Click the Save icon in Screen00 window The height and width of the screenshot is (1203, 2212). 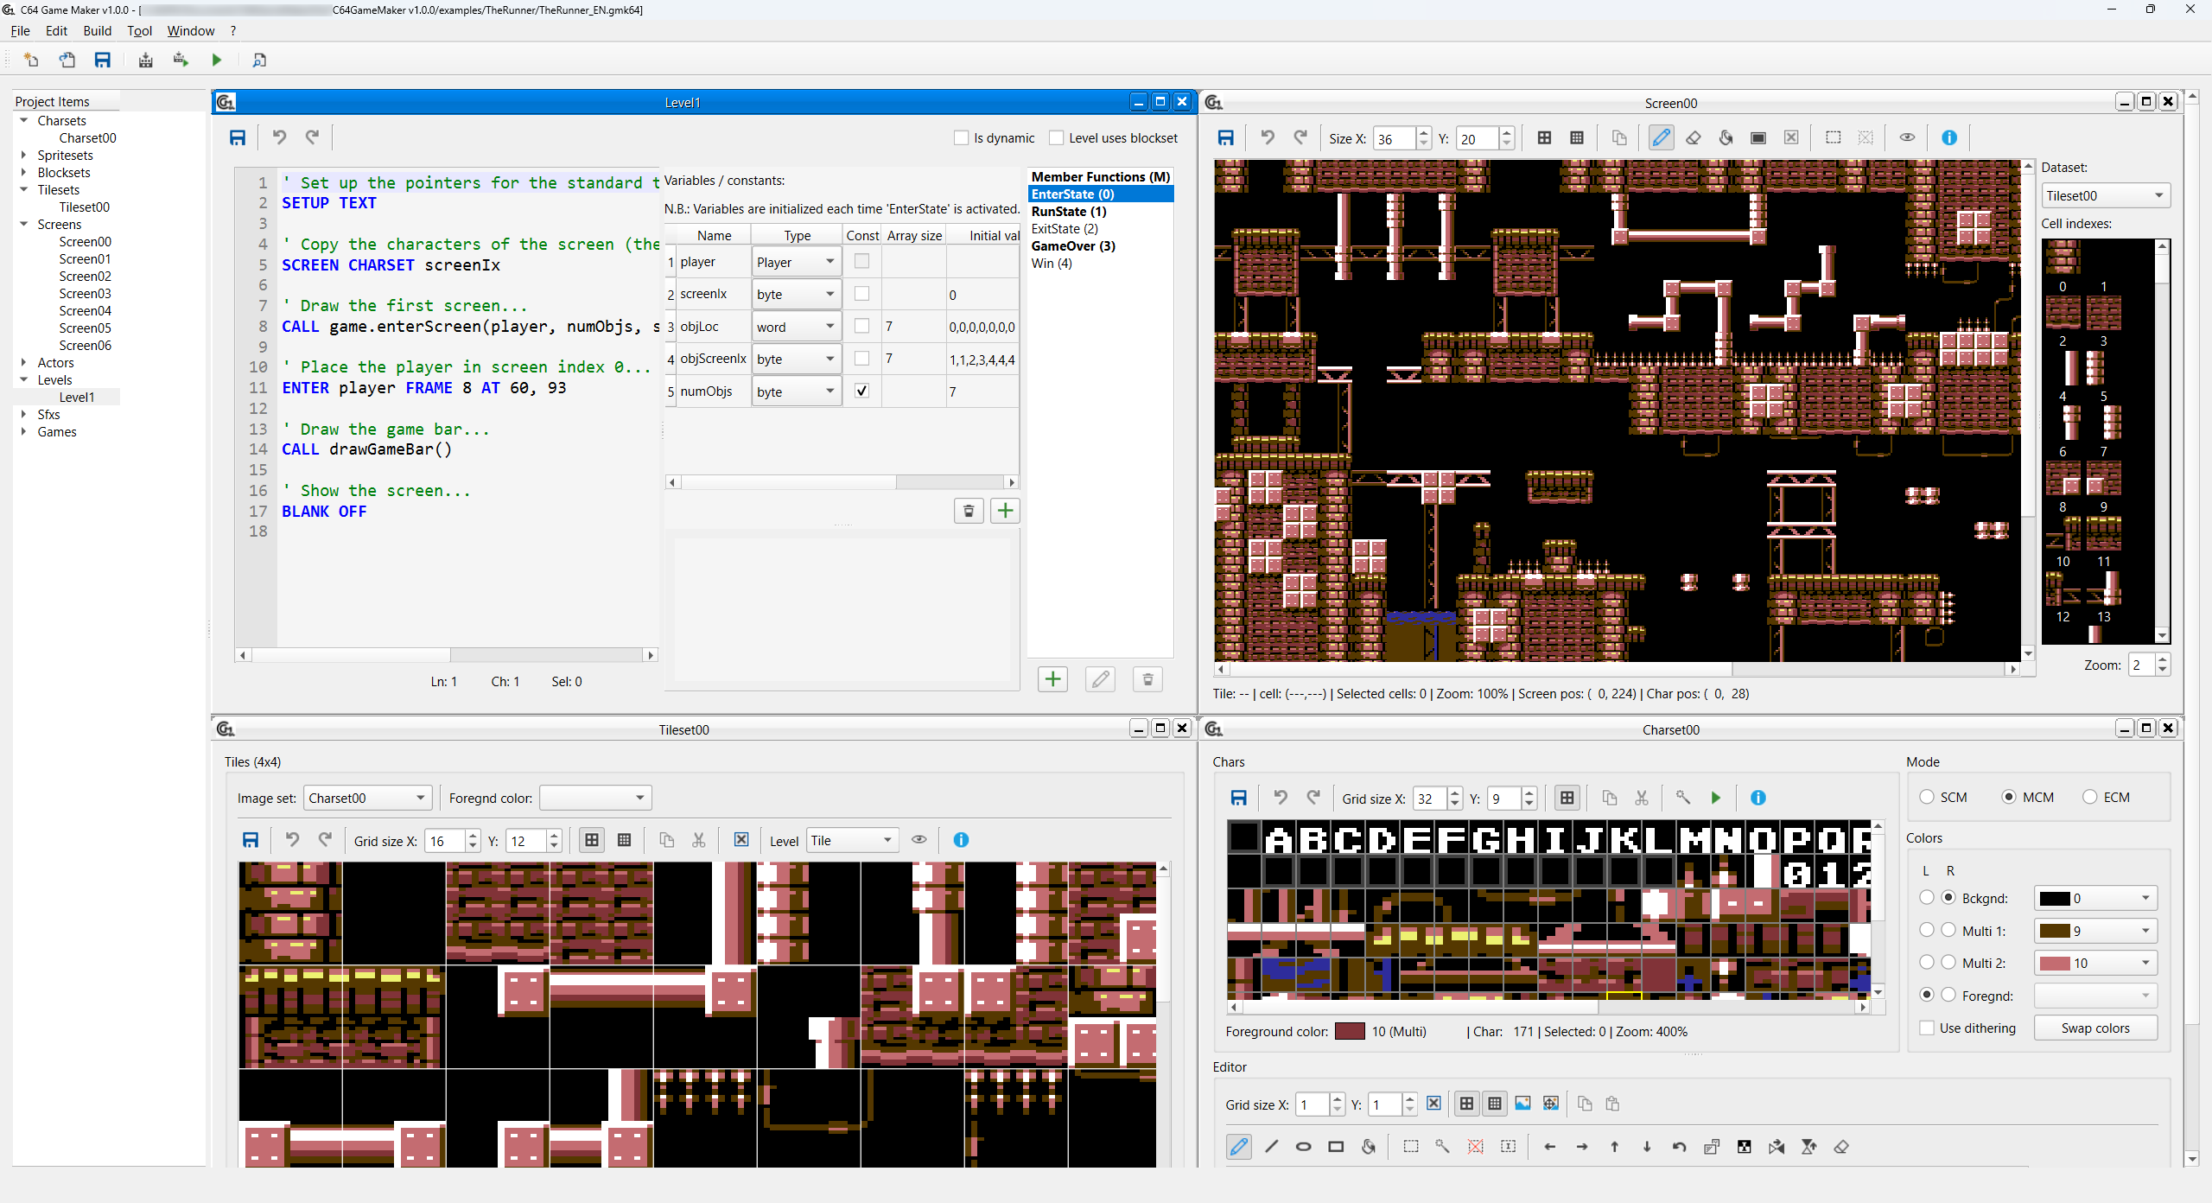[x=1225, y=137]
